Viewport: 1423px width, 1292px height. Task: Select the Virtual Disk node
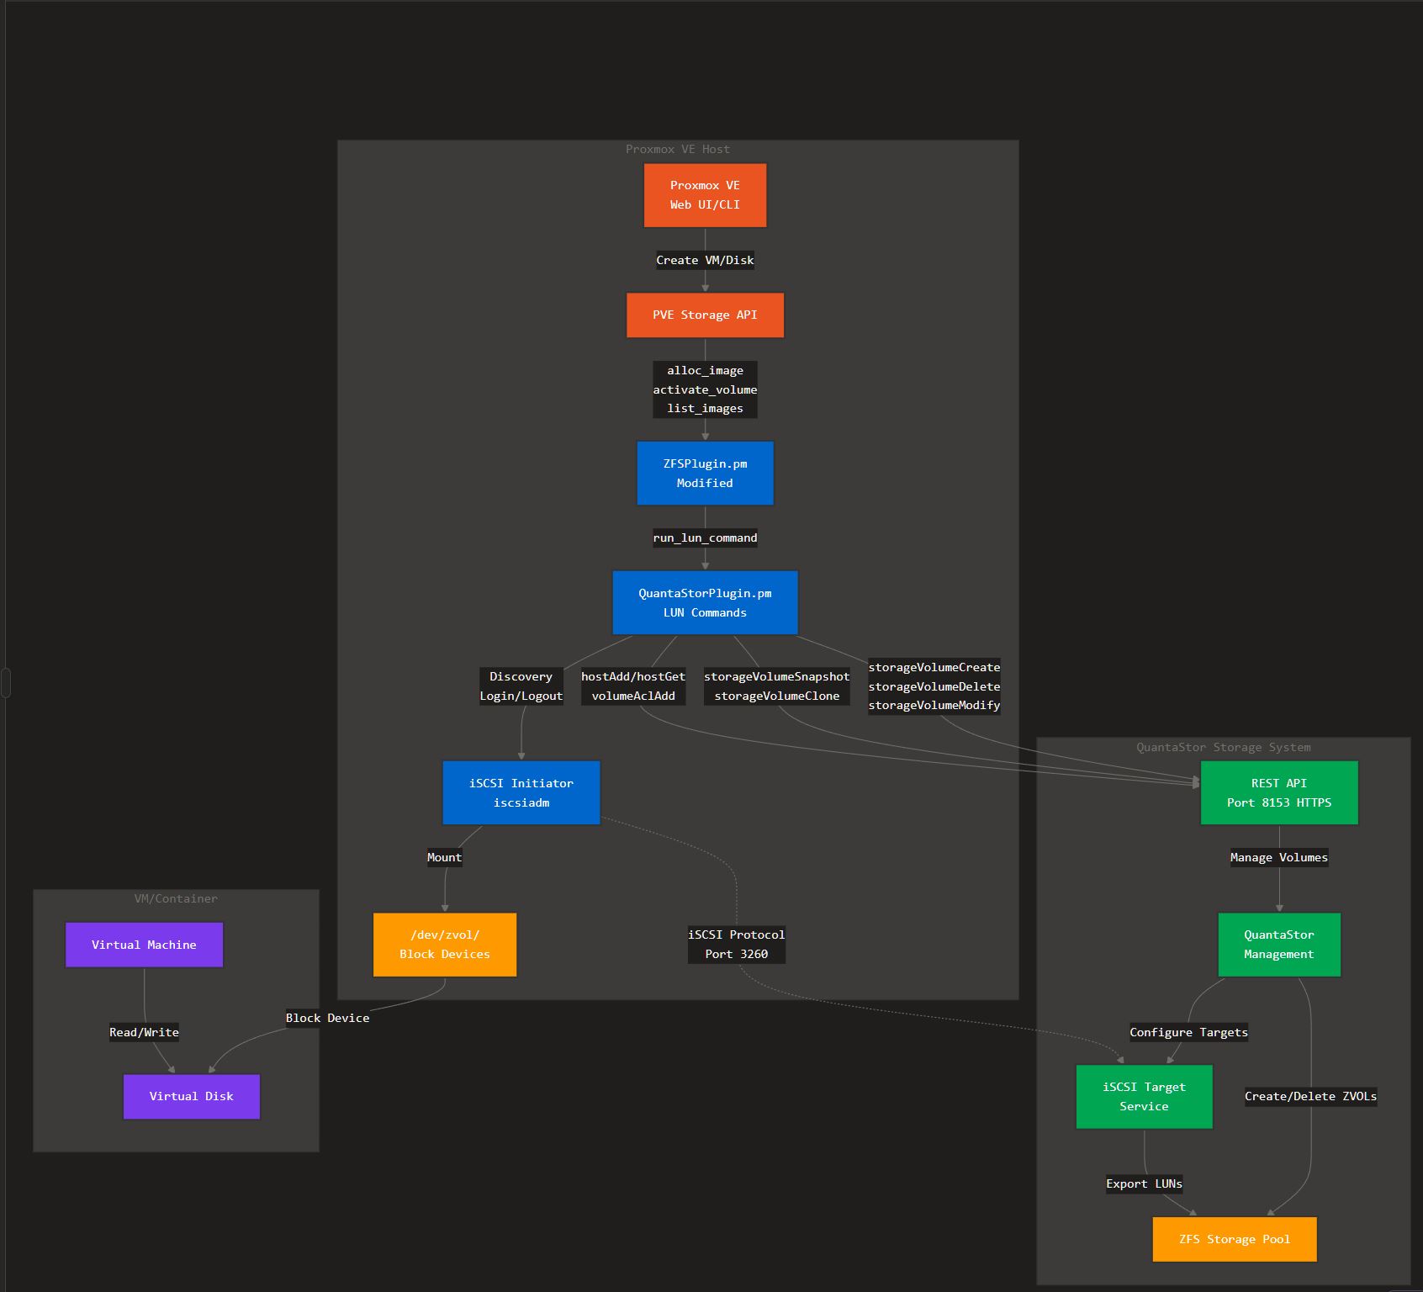tap(192, 1097)
